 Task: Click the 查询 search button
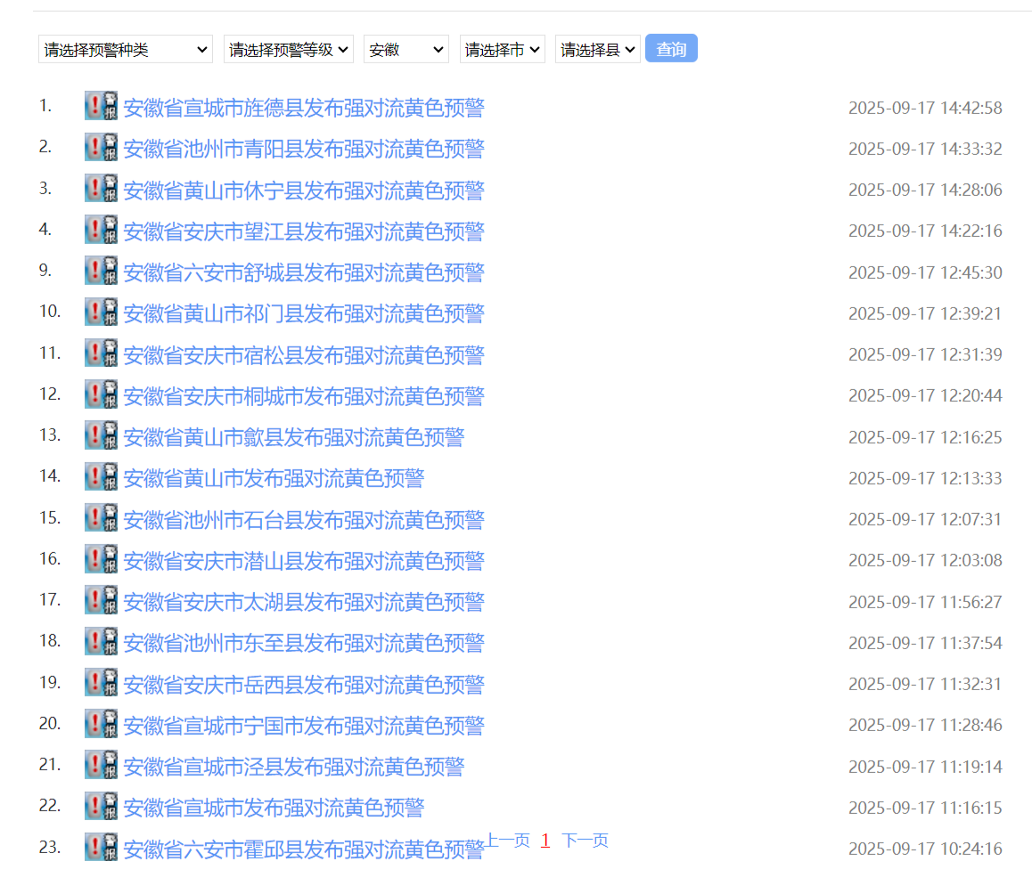[x=671, y=49]
